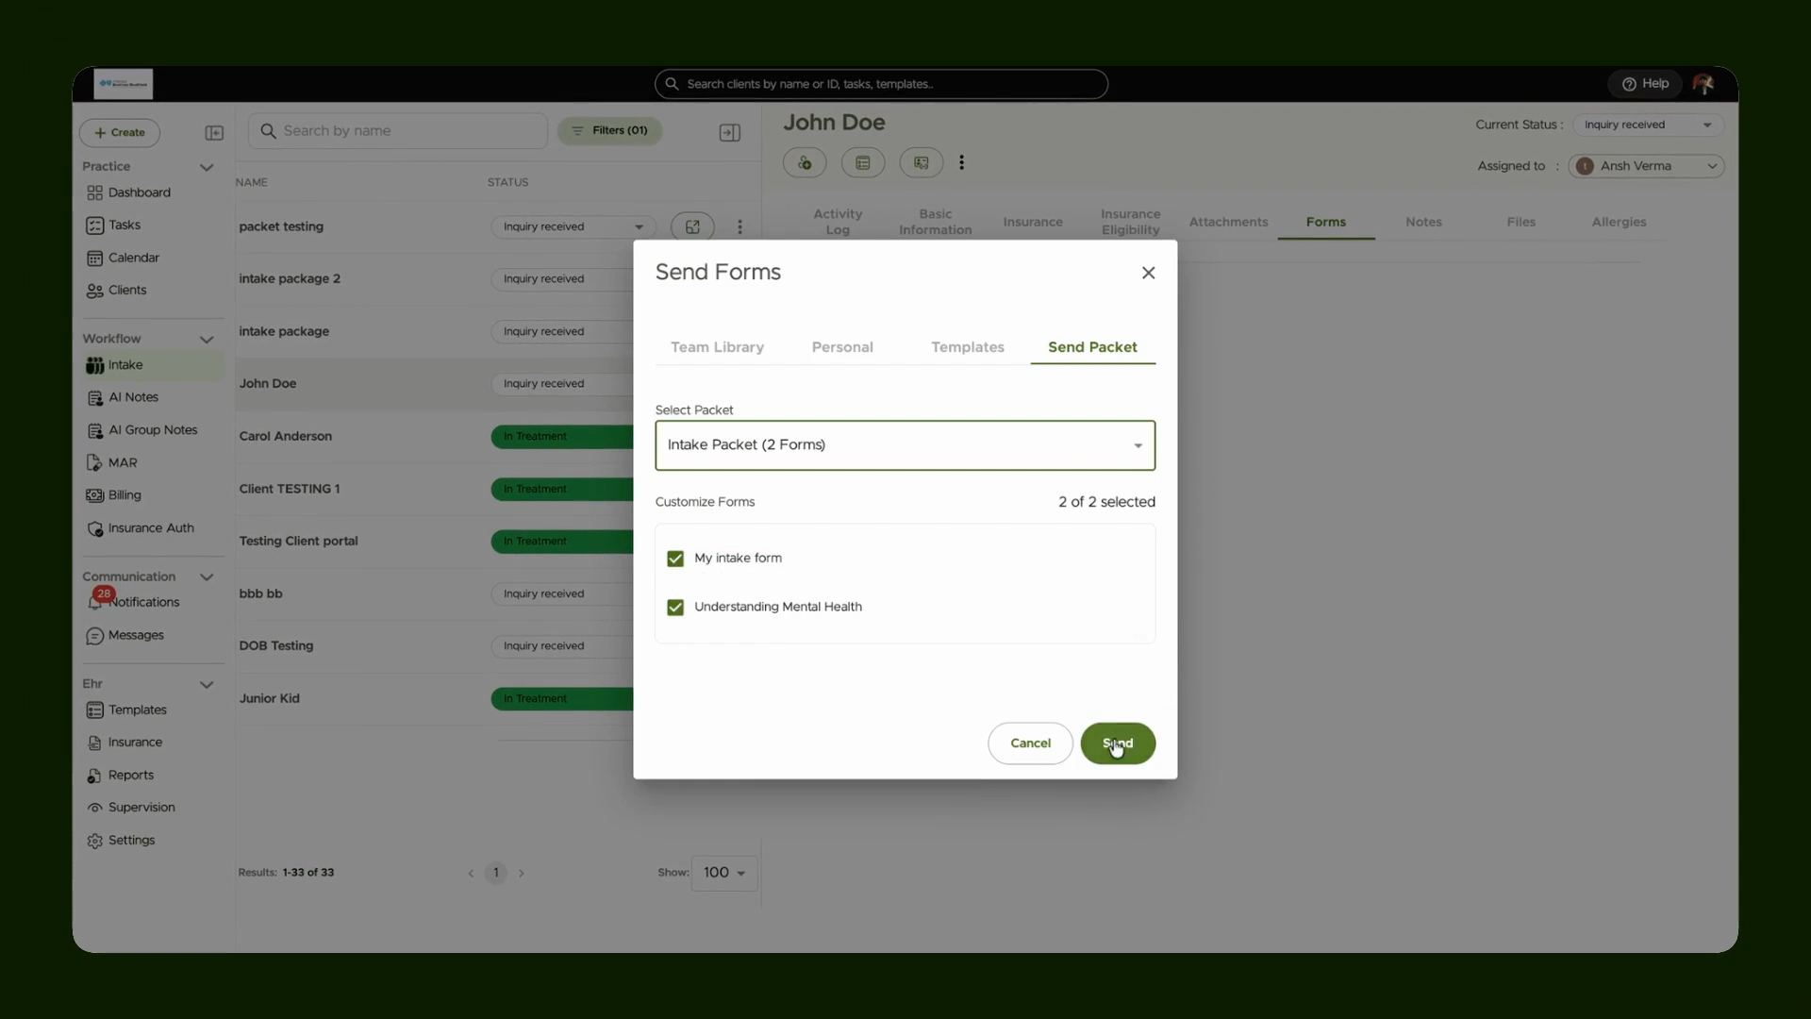Open the Current Status dropdown
The width and height of the screenshot is (1811, 1019).
pyautogui.click(x=1647, y=125)
